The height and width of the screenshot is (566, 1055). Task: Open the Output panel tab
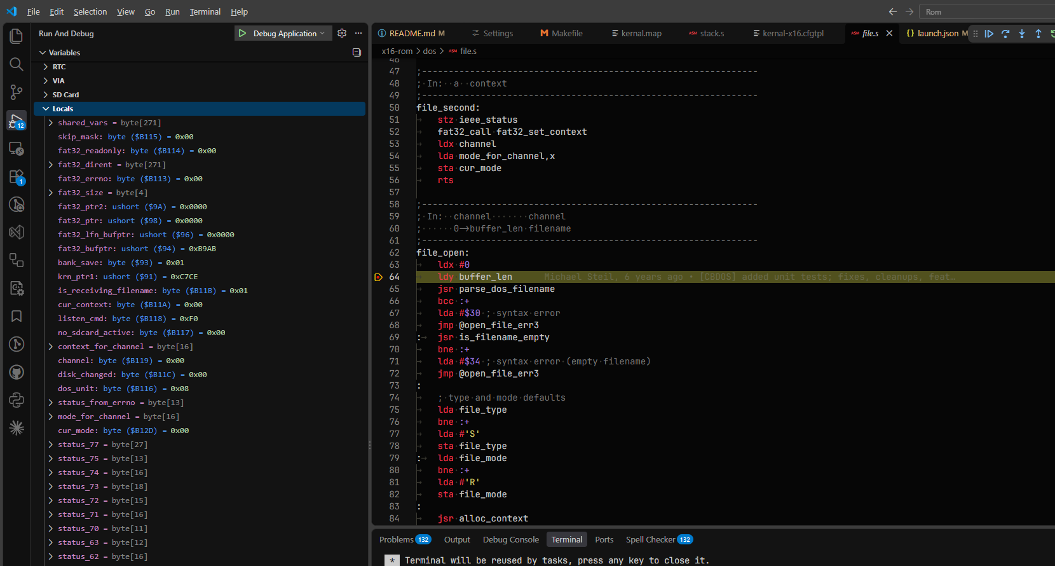pyautogui.click(x=457, y=539)
